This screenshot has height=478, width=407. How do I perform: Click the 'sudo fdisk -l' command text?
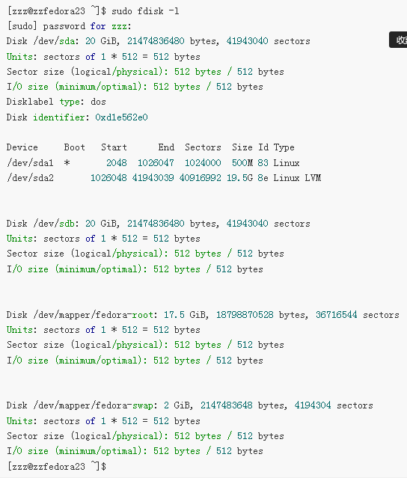click(x=145, y=11)
